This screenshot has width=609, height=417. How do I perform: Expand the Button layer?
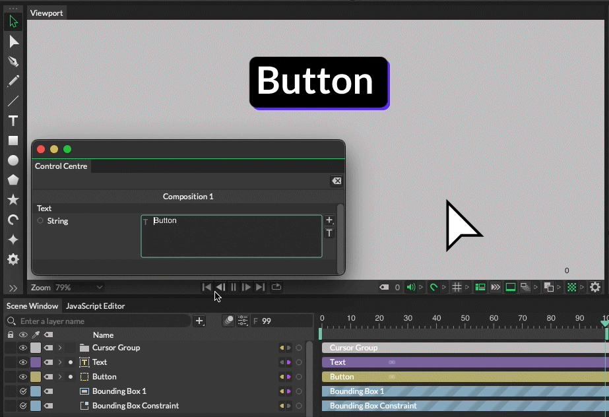tap(60, 376)
